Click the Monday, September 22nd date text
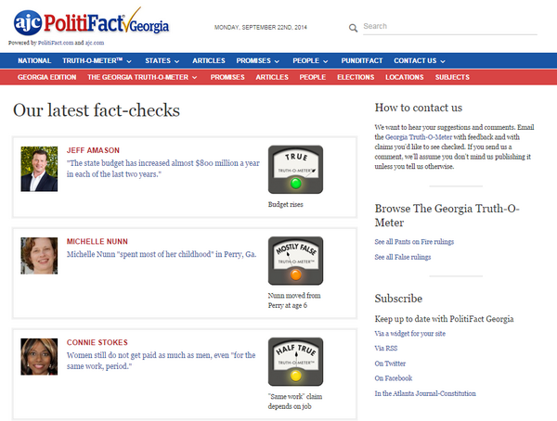 (261, 27)
